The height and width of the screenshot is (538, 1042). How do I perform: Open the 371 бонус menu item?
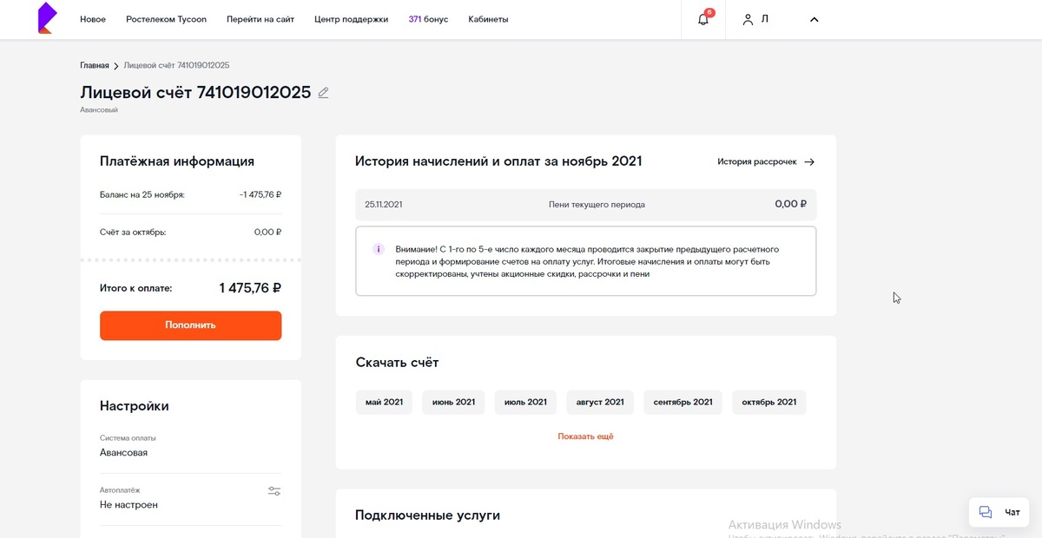[x=428, y=19]
